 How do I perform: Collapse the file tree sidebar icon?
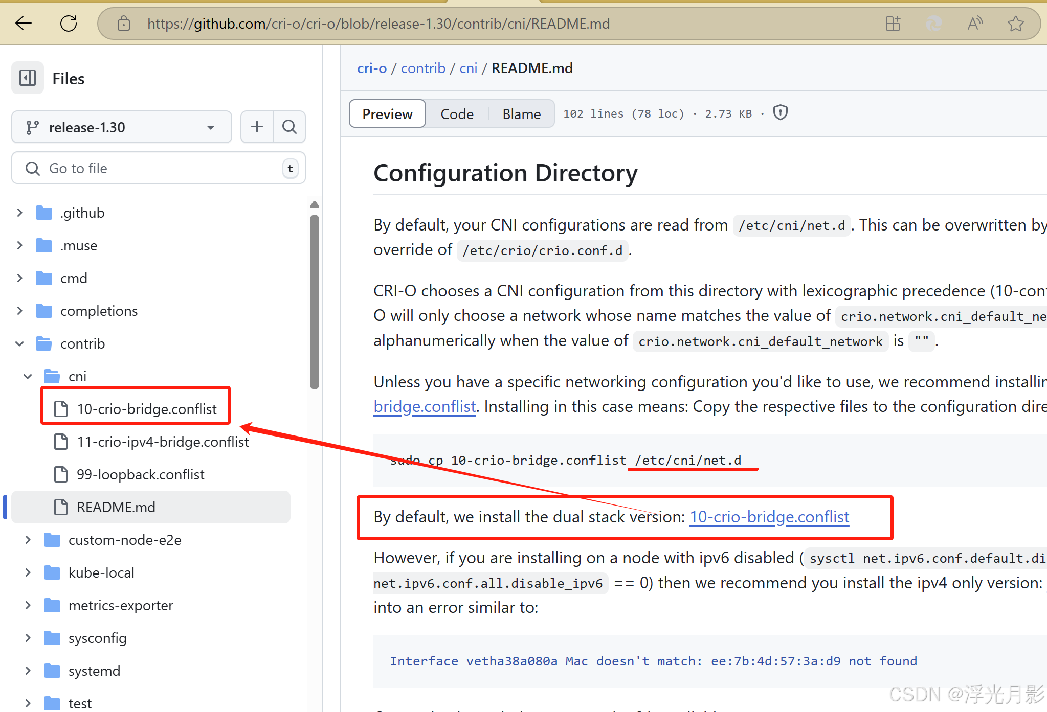28,78
